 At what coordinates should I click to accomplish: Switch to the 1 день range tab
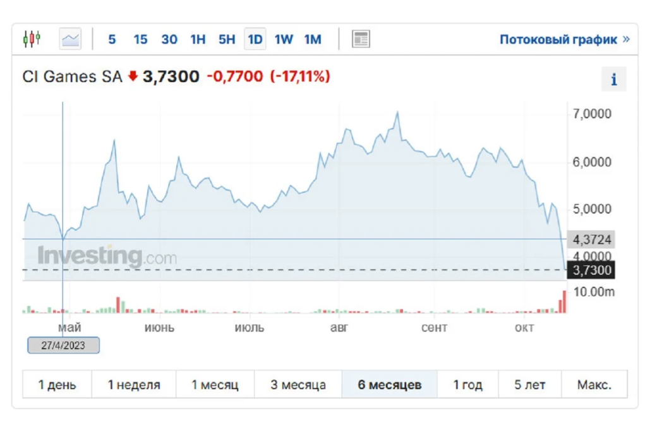(x=57, y=384)
